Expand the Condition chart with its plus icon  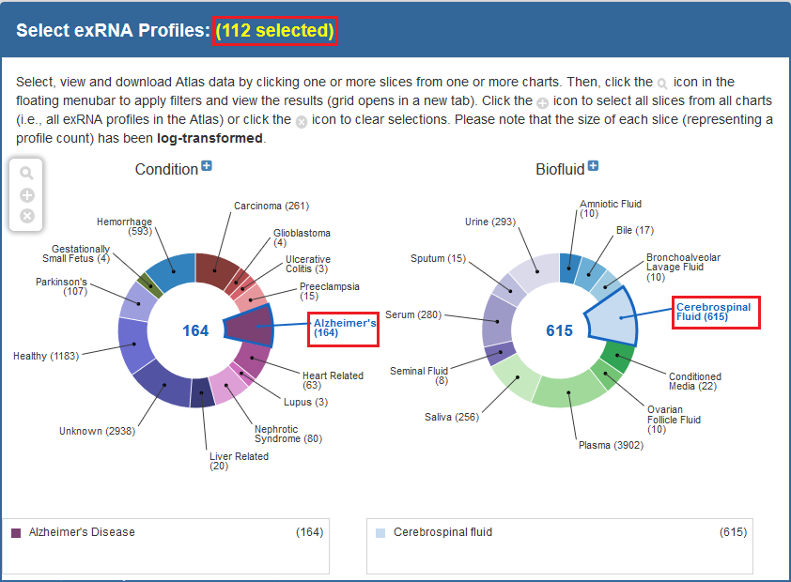(x=207, y=167)
